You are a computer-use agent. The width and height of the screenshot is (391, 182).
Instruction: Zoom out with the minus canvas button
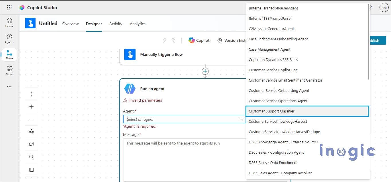32,119
